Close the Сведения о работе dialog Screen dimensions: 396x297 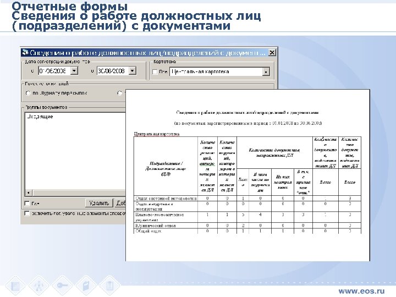pos(272,53)
